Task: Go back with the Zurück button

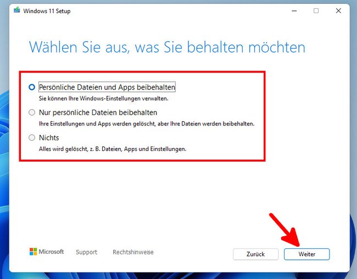Action: [x=256, y=254]
